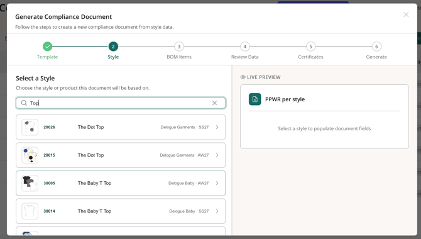Select style number 30005
Image resolution: width=421 pixels, height=239 pixels.
click(50, 183)
